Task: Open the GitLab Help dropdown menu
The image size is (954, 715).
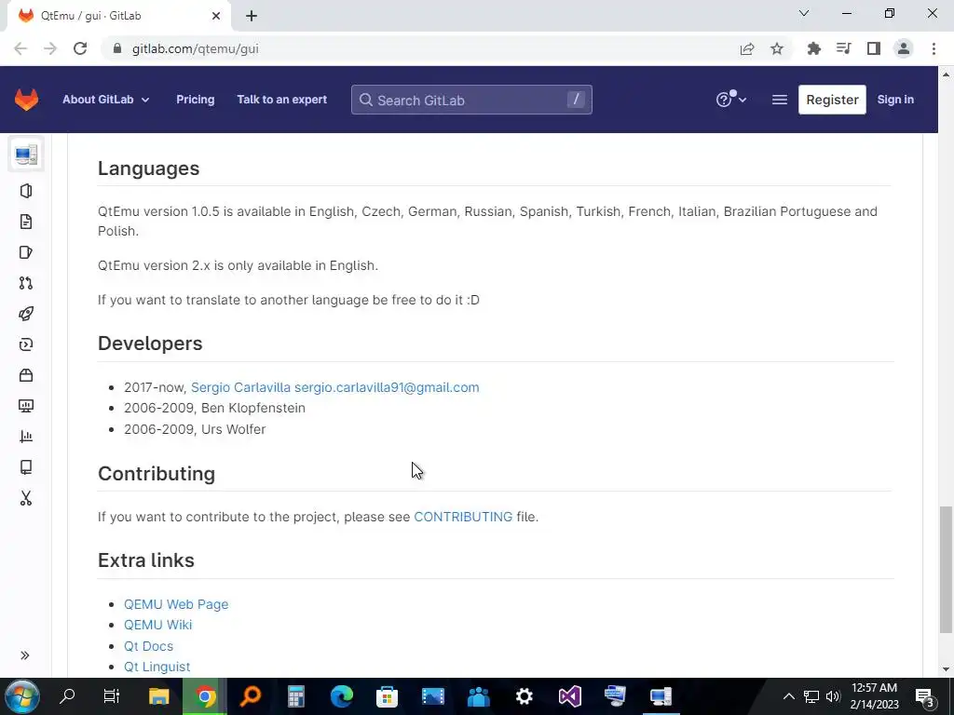Action: click(730, 99)
